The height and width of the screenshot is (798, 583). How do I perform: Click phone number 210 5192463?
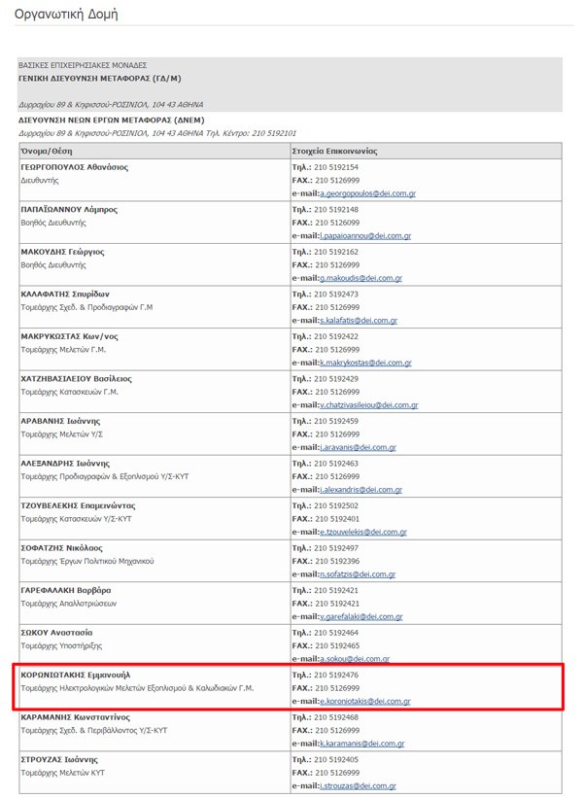[x=336, y=463]
